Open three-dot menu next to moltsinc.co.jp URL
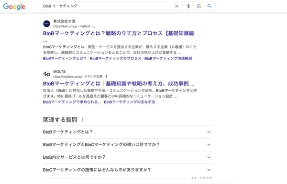The height and width of the screenshot is (184, 287). [106, 76]
